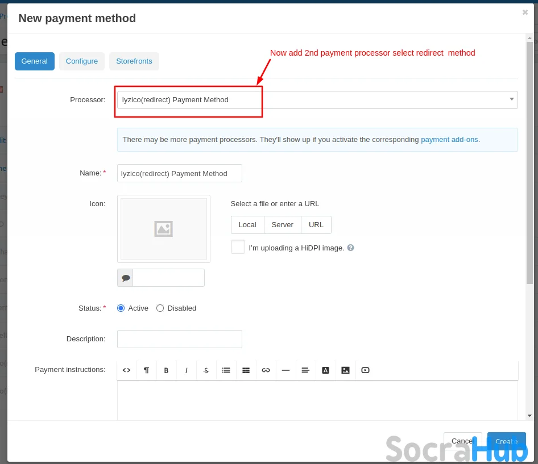This screenshot has height=464, width=538.
Task: Apply italic formatting in payment instructions
Action: [x=187, y=370]
